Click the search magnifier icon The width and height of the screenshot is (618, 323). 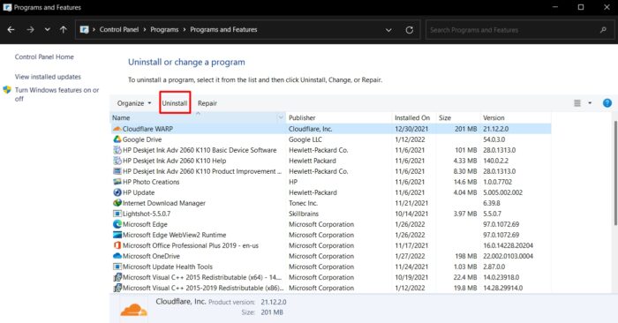(603, 30)
